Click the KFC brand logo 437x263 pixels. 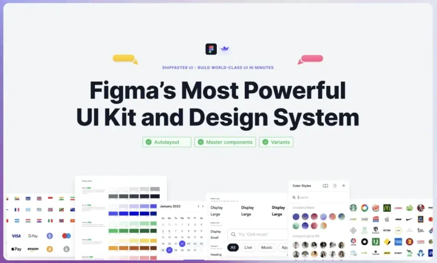[x=420, y=208]
